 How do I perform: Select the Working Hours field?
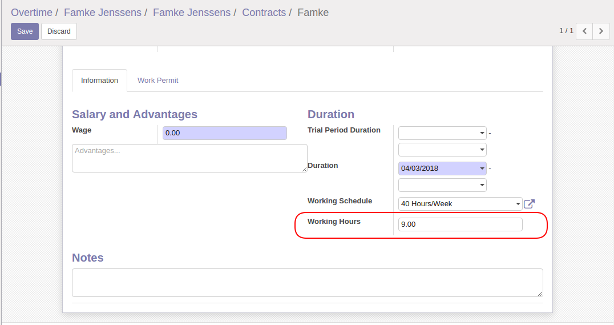[x=460, y=224]
